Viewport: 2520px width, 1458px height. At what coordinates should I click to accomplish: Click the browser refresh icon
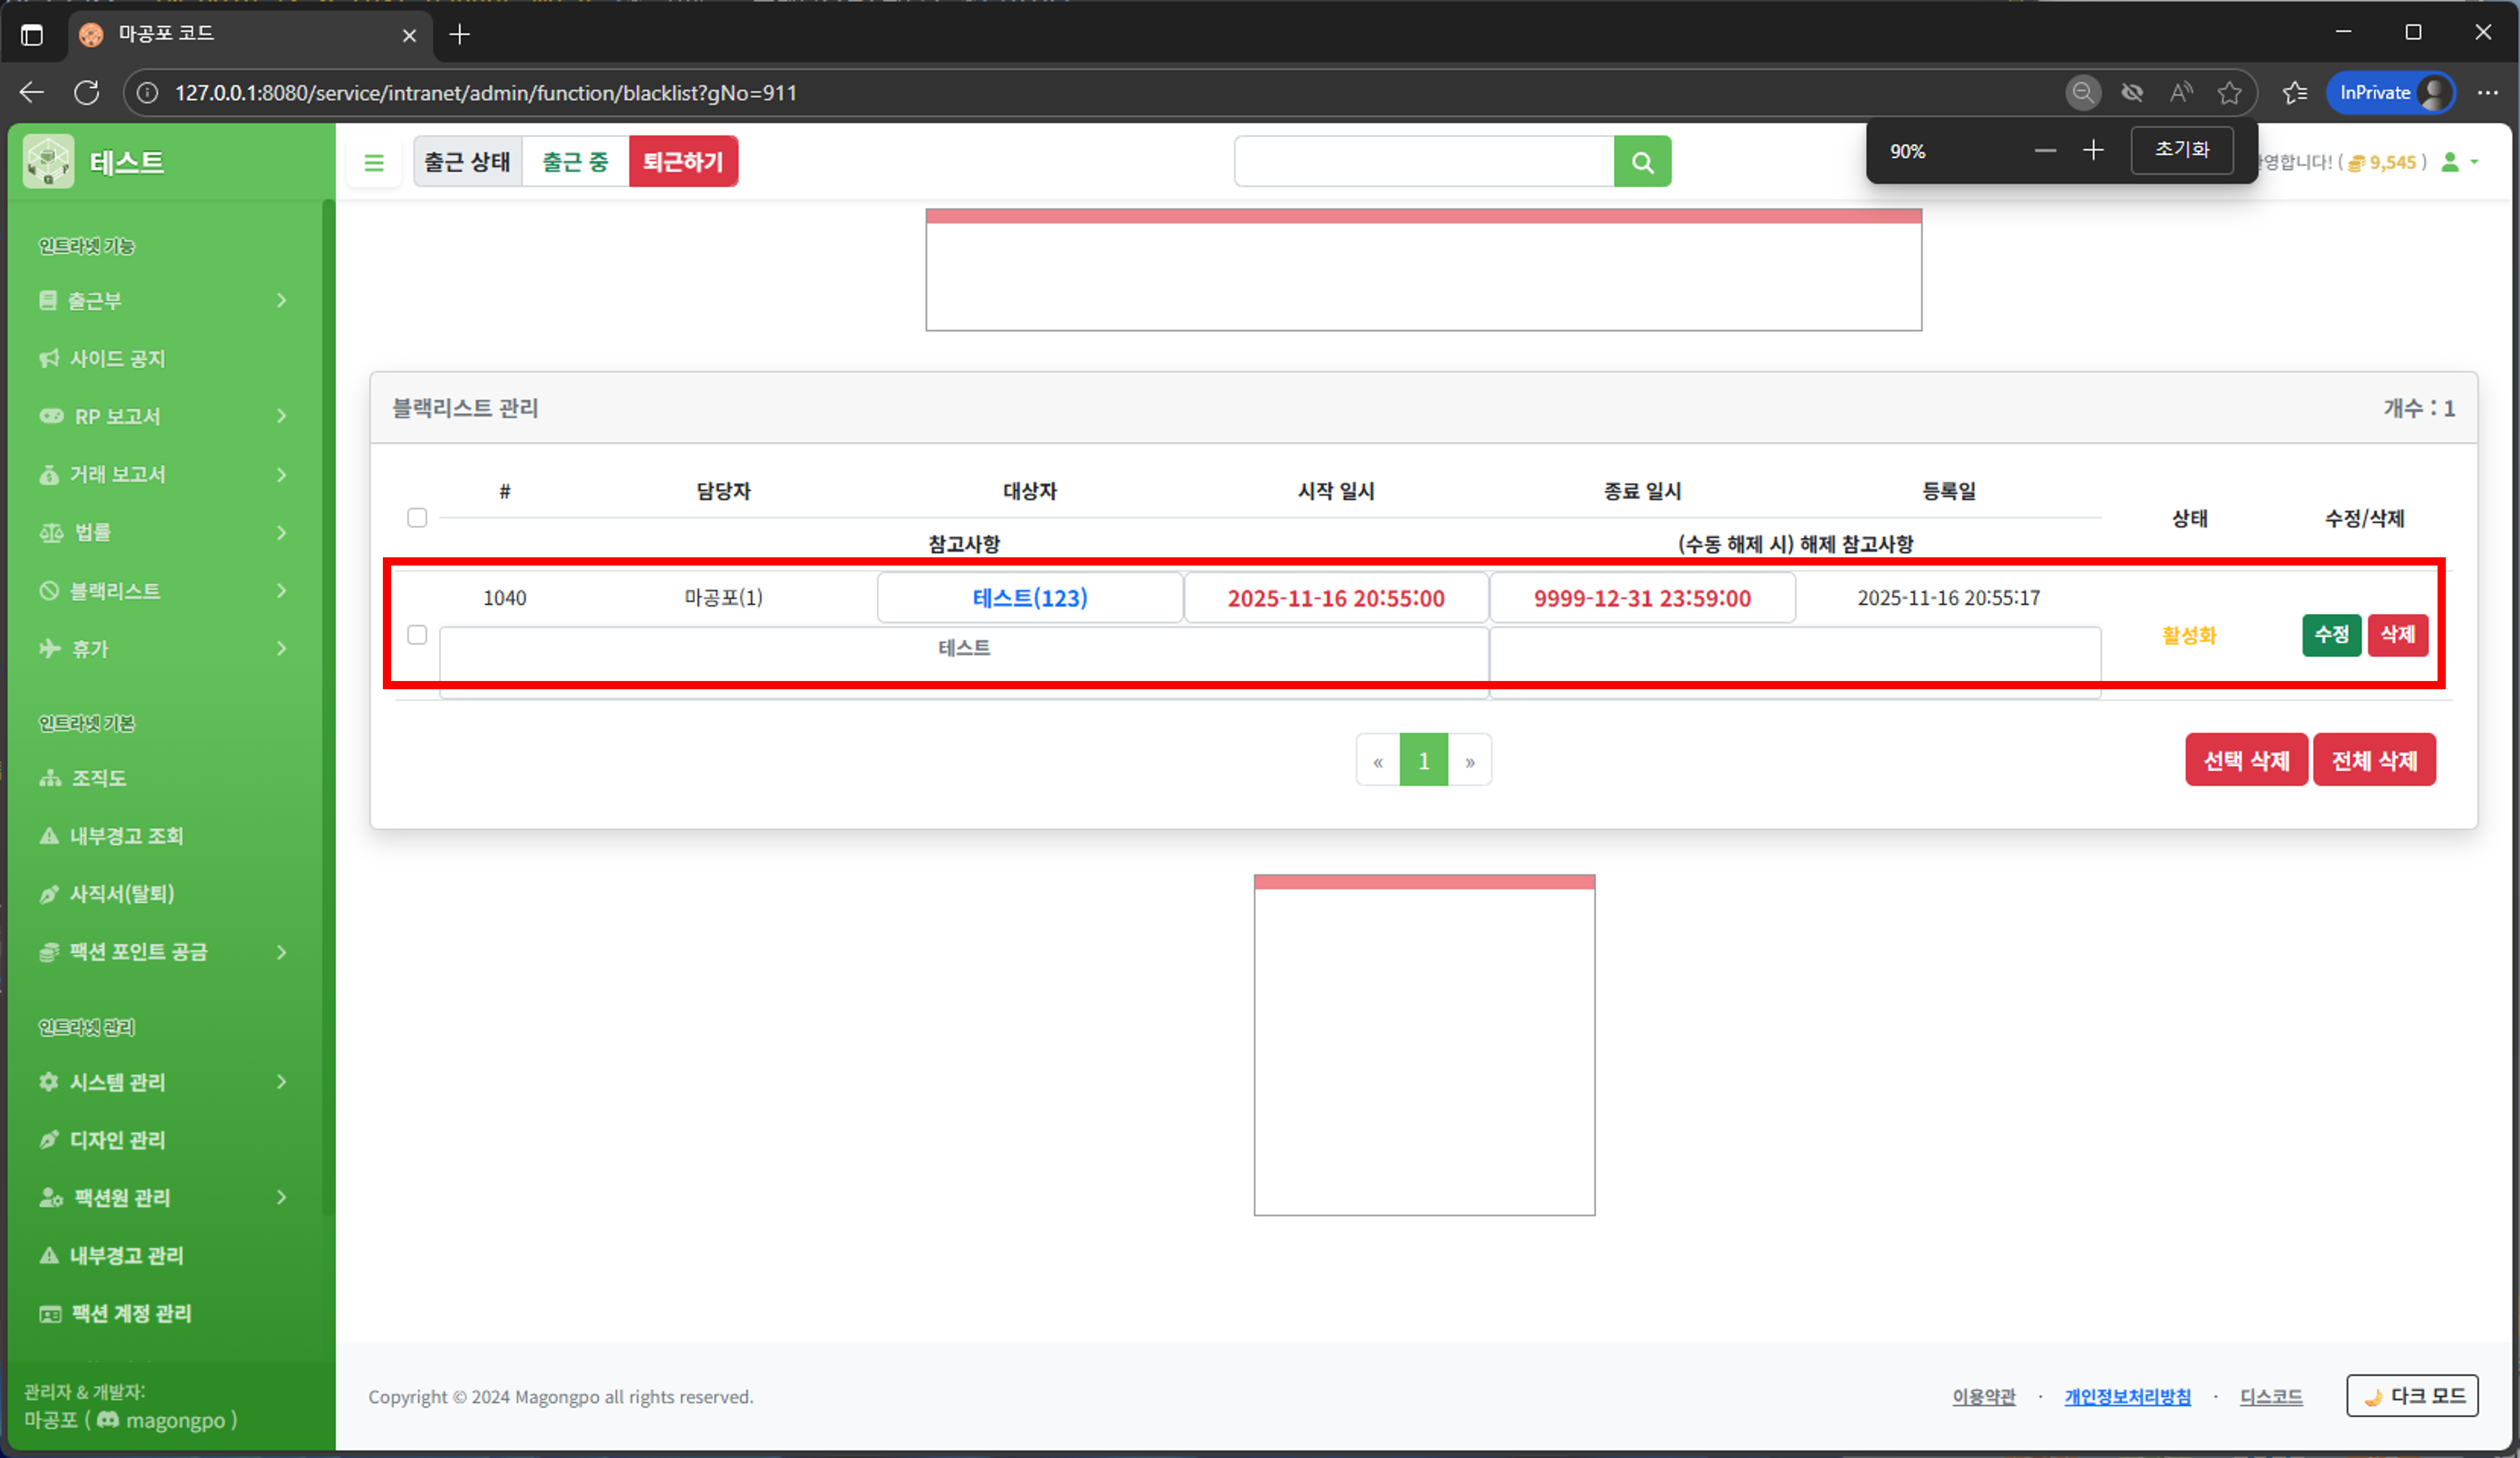tap(87, 93)
